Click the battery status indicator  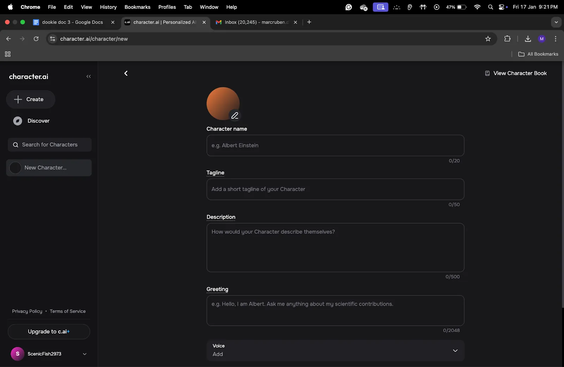pos(456,7)
